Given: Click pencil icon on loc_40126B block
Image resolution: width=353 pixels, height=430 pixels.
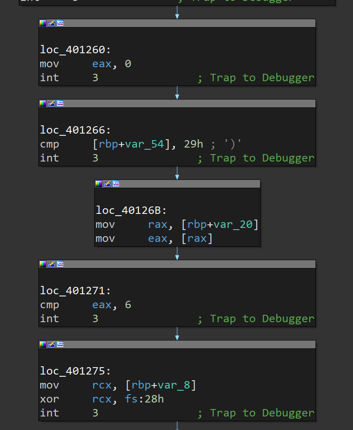Looking at the screenshot, I should [107, 184].
